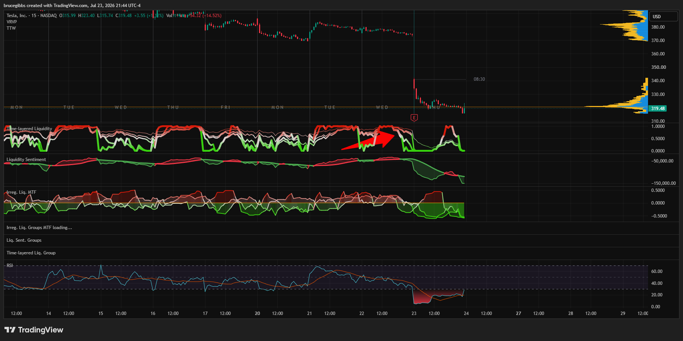The width and height of the screenshot is (683, 341).
Task: Click the earnings 'E' marker on the chart
Action: 414,118
